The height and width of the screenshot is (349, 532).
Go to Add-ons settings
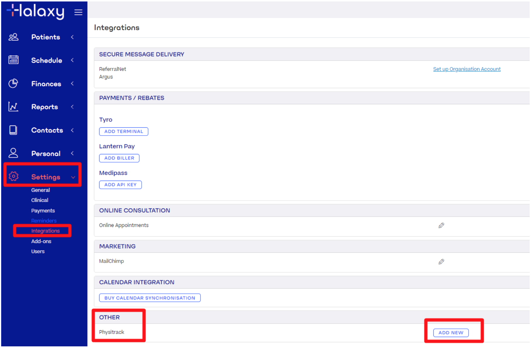point(41,241)
